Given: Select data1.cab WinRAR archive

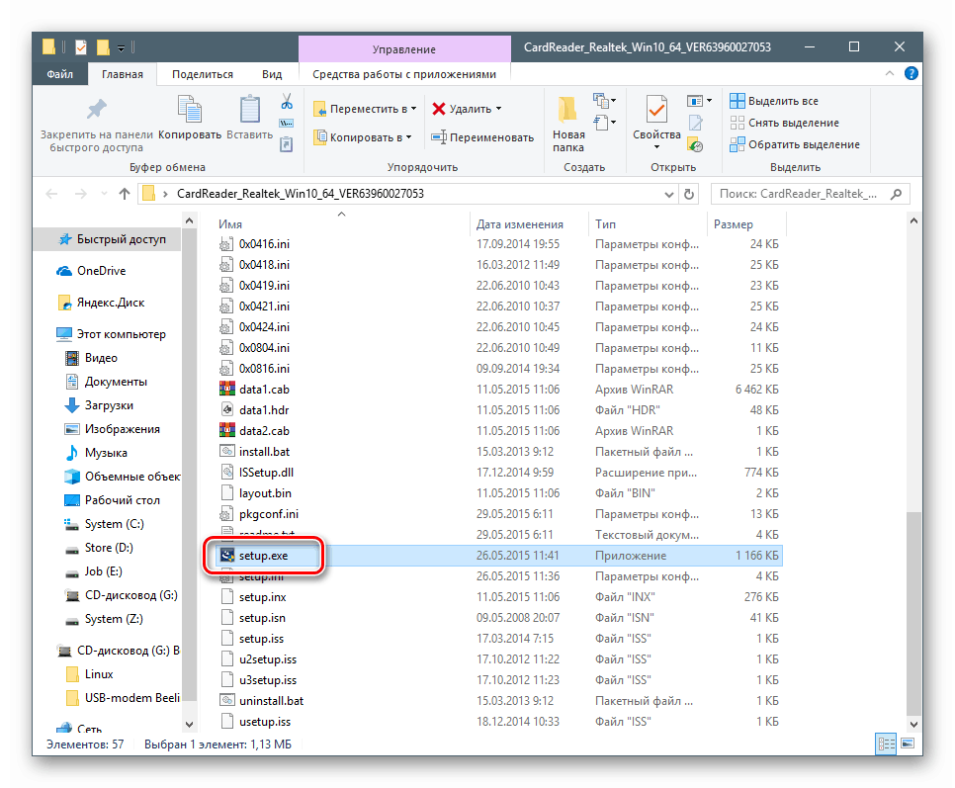Looking at the screenshot, I should (264, 390).
